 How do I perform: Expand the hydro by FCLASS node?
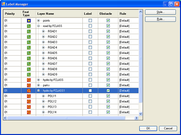click(38, 80)
